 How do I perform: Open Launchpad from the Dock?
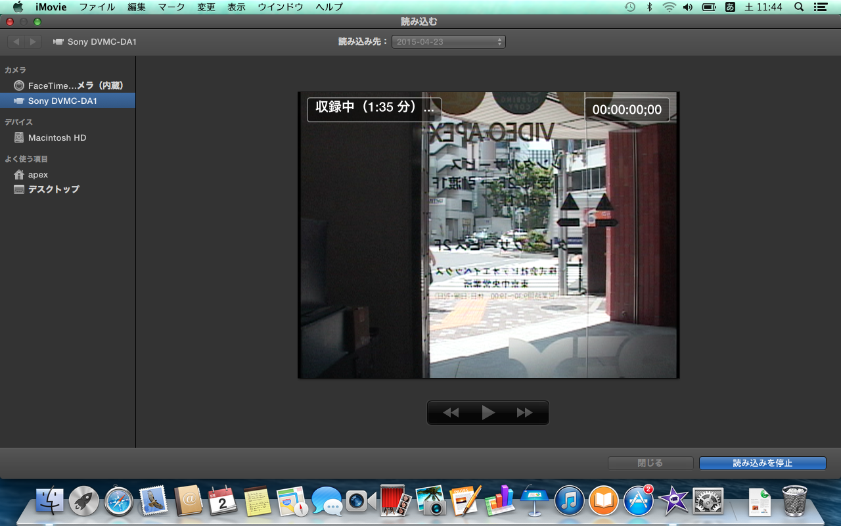[84, 501]
